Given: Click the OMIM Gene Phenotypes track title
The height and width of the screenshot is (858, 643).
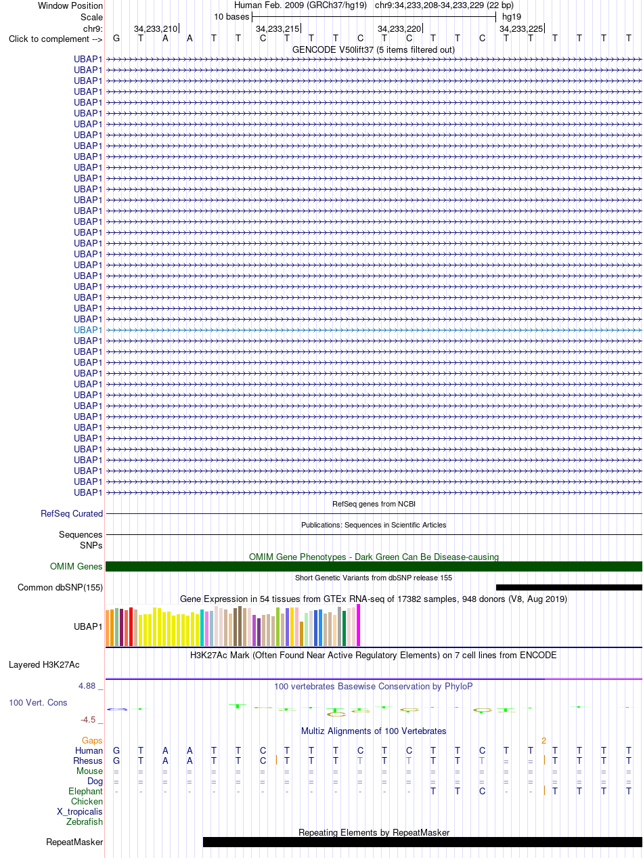Looking at the screenshot, I should (374, 557).
